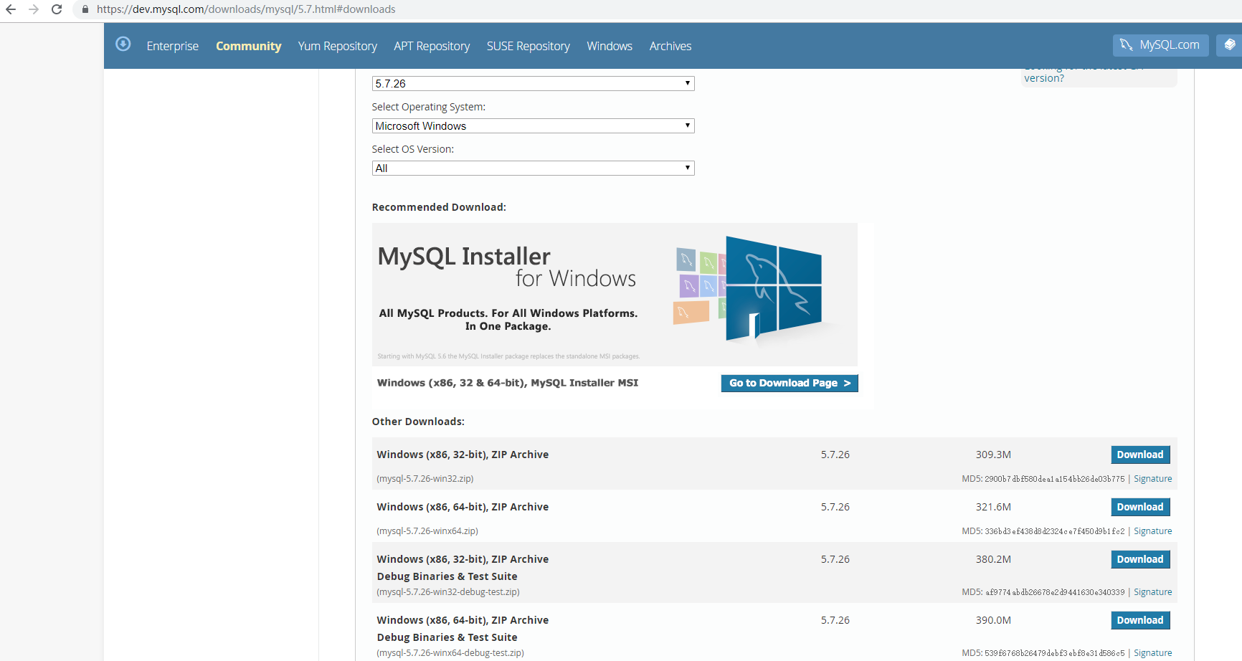Click the 321.6M file size value
This screenshot has width=1242, height=661.
tap(993, 507)
